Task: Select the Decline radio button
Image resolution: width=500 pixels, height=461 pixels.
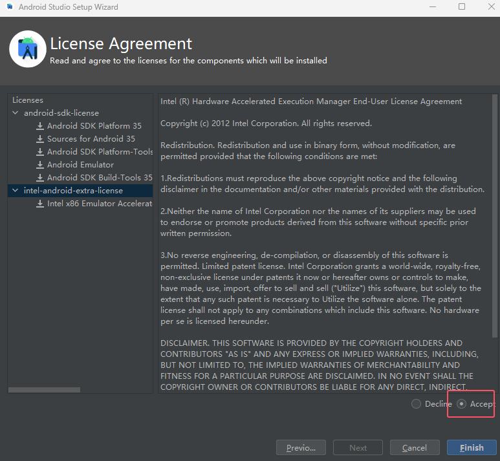Action: [416, 404]
